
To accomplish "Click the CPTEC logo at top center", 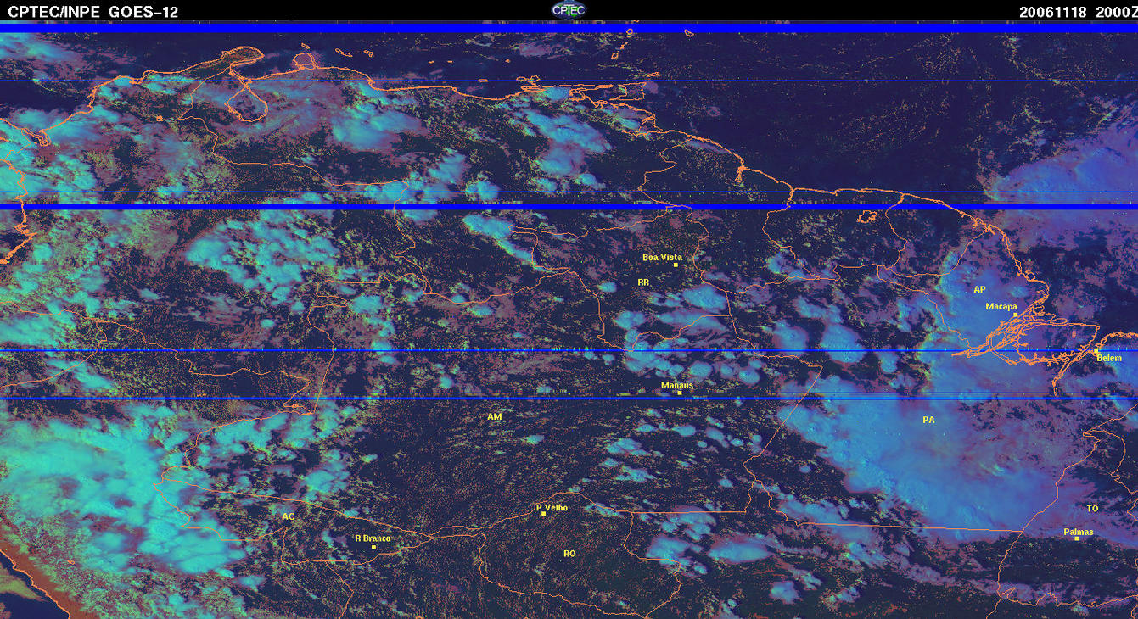I will [569, 9].
